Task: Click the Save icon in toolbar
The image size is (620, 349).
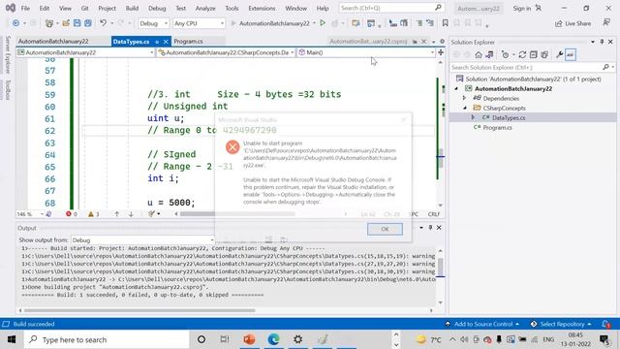Action: [77, 23]
